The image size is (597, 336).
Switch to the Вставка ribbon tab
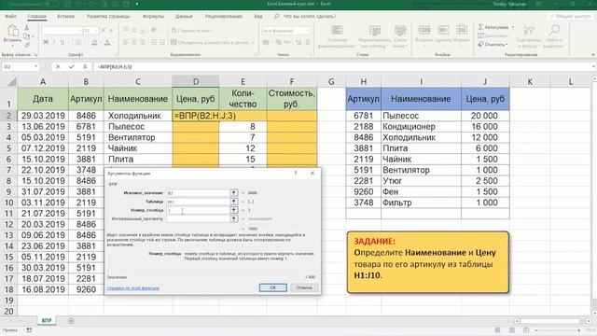click(66, 17)
